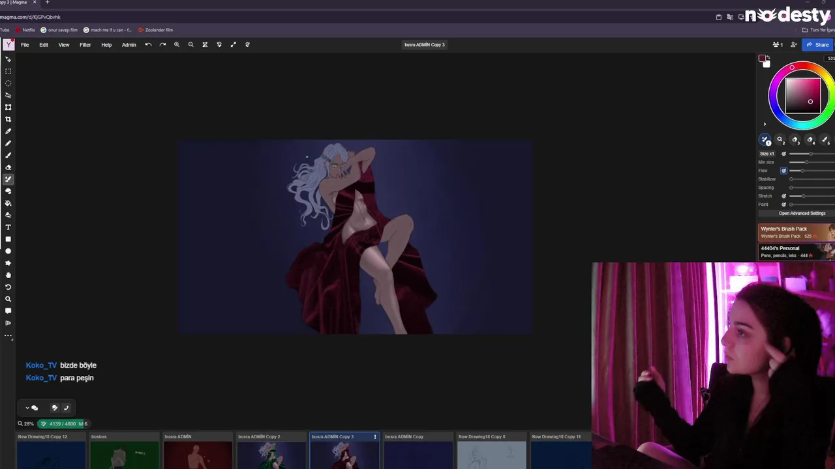Expand the color panel chevron arrow
This screenshot has width=835, height=469.
pos(765,124)
